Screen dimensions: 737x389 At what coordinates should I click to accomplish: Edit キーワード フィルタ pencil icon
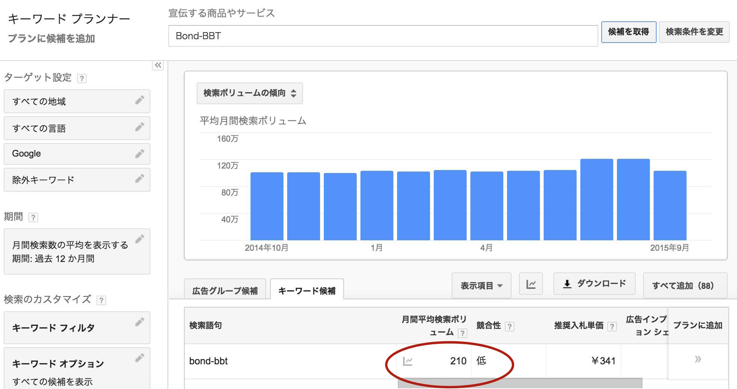[139, 322]
